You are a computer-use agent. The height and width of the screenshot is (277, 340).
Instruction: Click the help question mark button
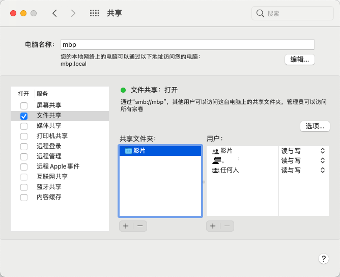323,259
